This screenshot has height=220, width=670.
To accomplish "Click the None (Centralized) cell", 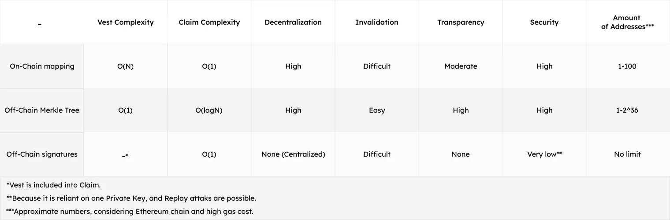I will [293, 154].
